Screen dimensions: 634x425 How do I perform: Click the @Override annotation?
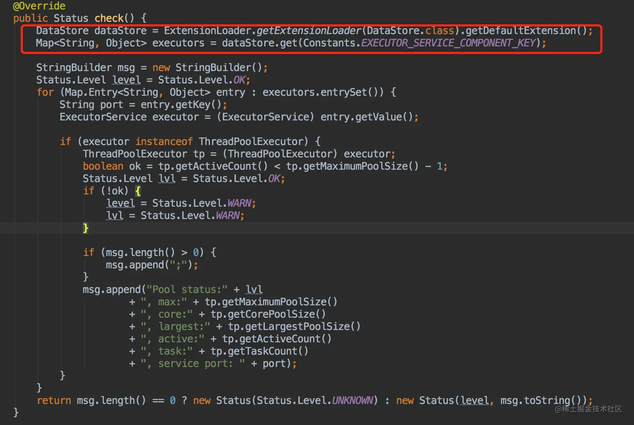39,6
